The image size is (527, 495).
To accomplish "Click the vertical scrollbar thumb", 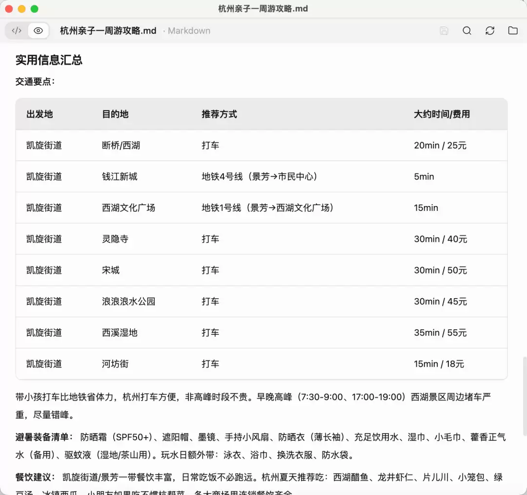I will 525,396.
